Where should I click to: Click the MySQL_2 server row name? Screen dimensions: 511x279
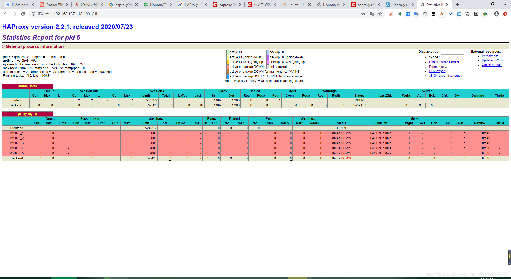[x=17, y=138]
